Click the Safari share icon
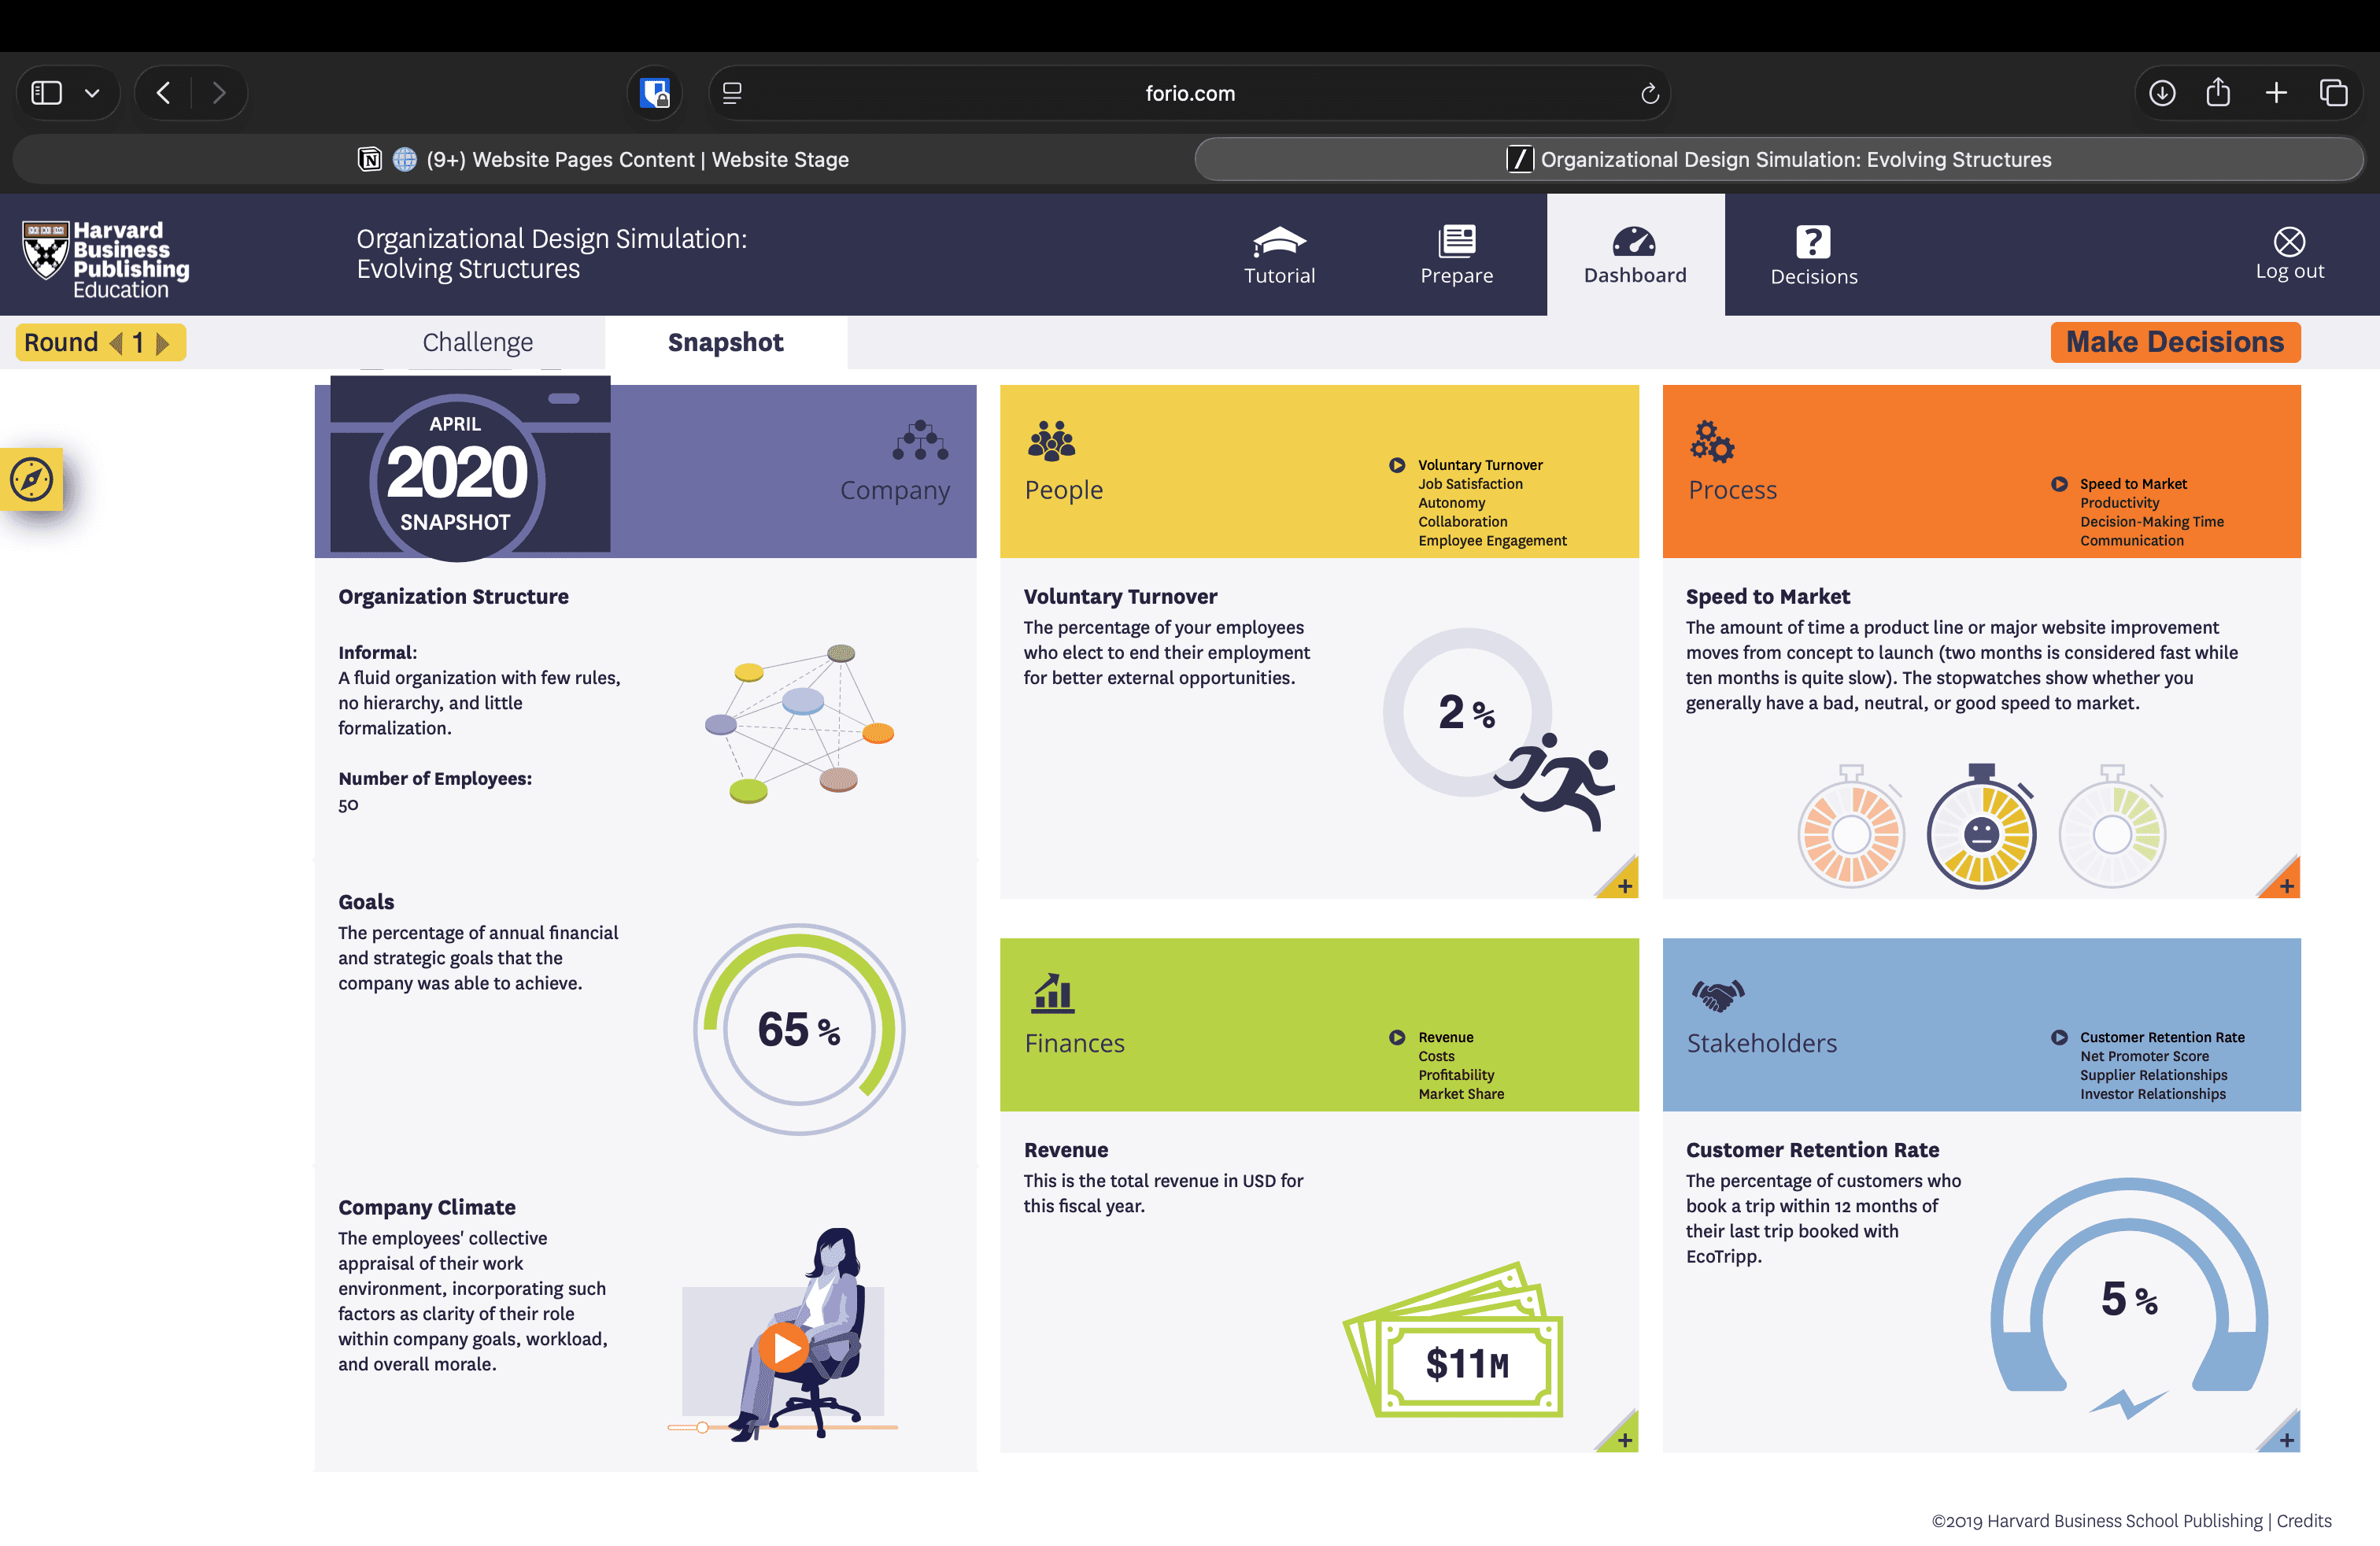The width and height of the screenshot is (2380, 1546). click(x=2218, y=93)
